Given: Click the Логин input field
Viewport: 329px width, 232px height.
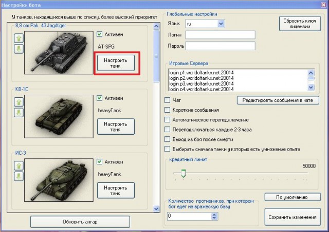Looking at the screenshot, I should tap(221, 35).
